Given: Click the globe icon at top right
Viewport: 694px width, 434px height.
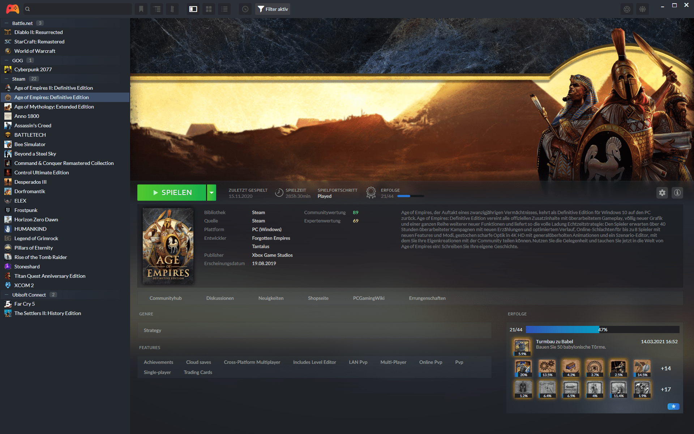Looking at the screenshot, I should 627,9.
